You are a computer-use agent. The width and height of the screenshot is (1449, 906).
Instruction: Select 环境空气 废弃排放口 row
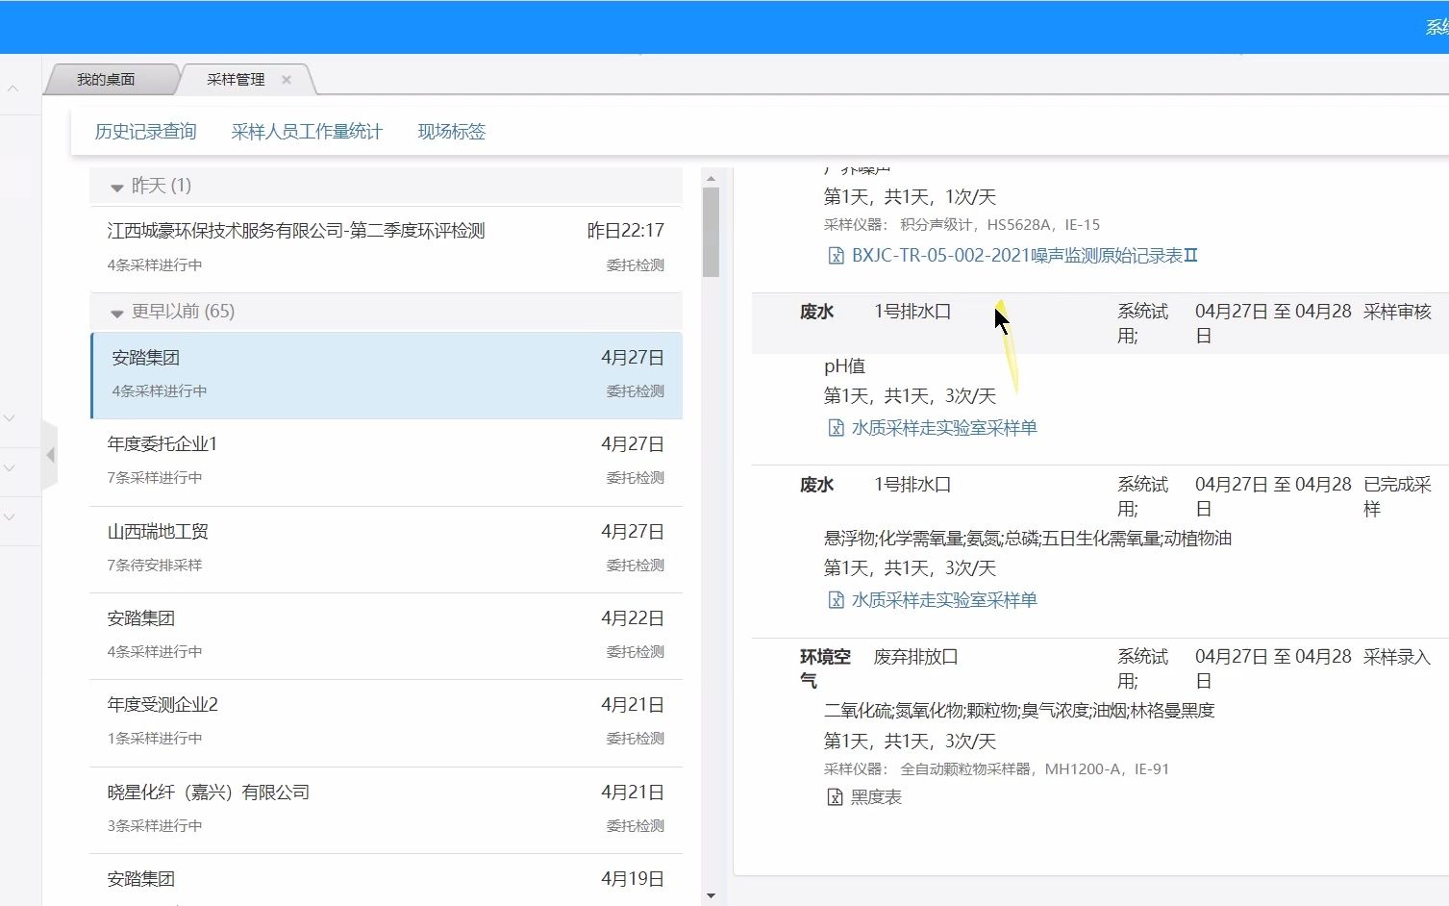(1100, 668)
